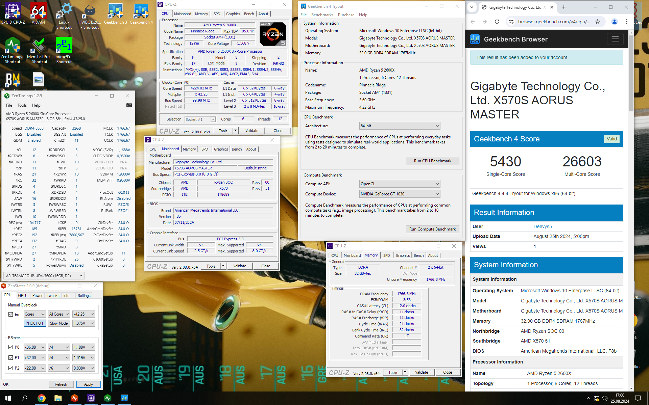Switch to Geekbench taskbar icon

[124, 398]
